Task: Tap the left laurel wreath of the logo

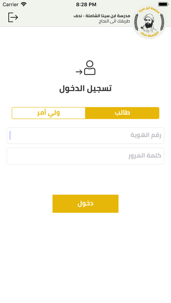Action: click(137, 22)
